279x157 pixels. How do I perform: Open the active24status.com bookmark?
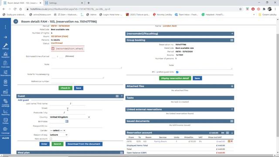coord(40,14)
